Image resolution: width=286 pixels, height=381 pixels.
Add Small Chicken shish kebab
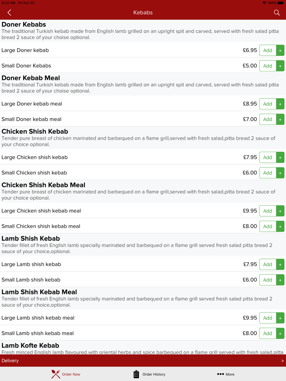click(x=272, y=173)
